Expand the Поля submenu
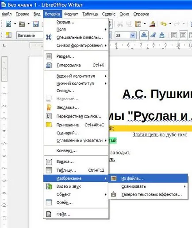This screenshot has height=228, width=192. pyautogui.click(x=76, y=29)
